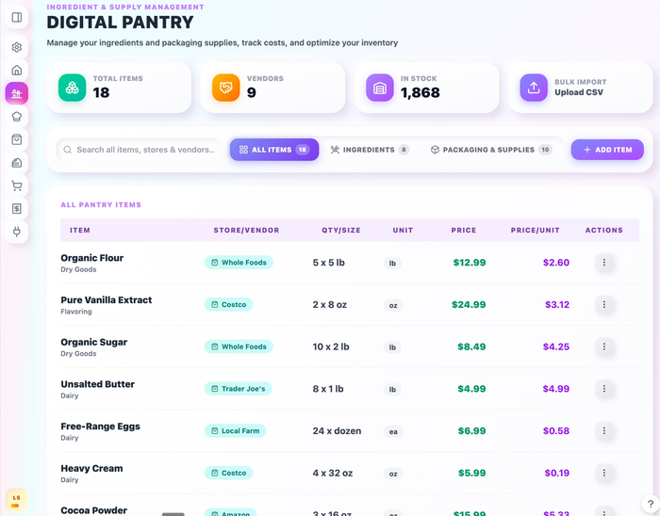Open actions menu for Pure Vanilla Extract
The width and height of the screenshot is (660, 516).
coord(604,304)
